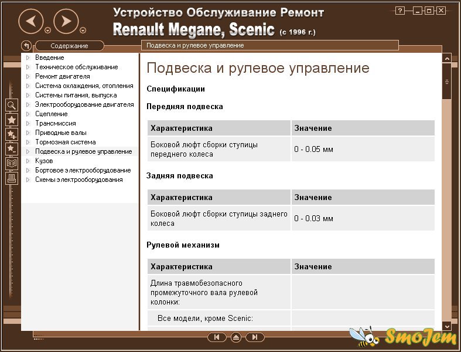Click the value 0 - 0.05 мм

tap(313, 150)
